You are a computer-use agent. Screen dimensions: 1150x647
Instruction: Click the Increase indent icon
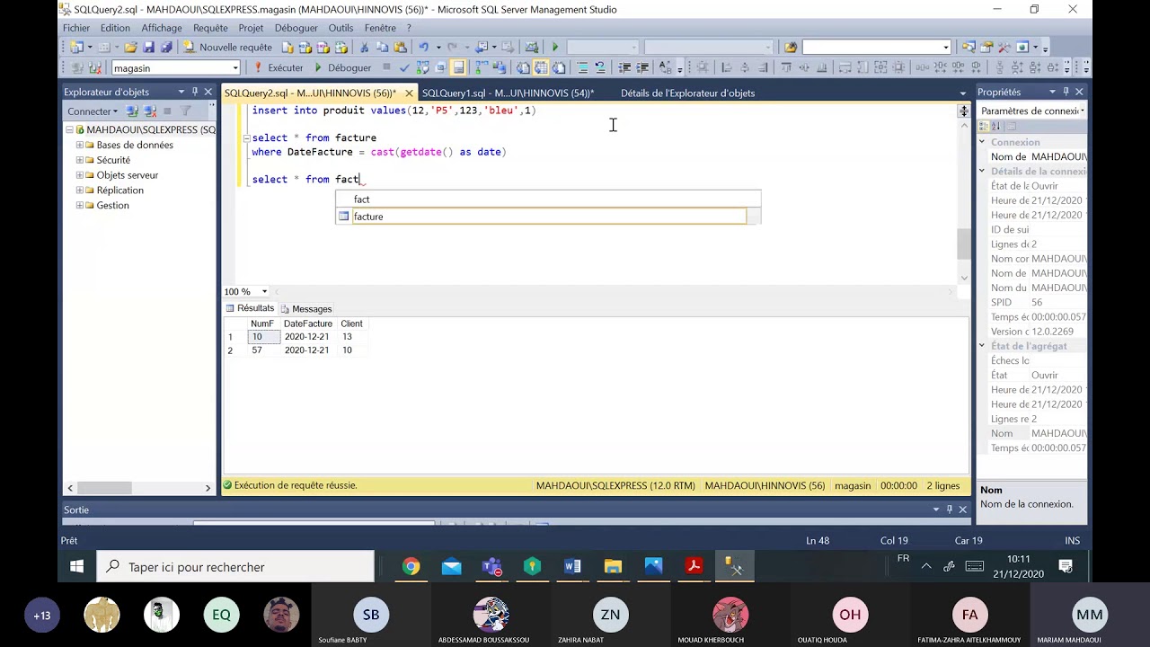point(642,67)
